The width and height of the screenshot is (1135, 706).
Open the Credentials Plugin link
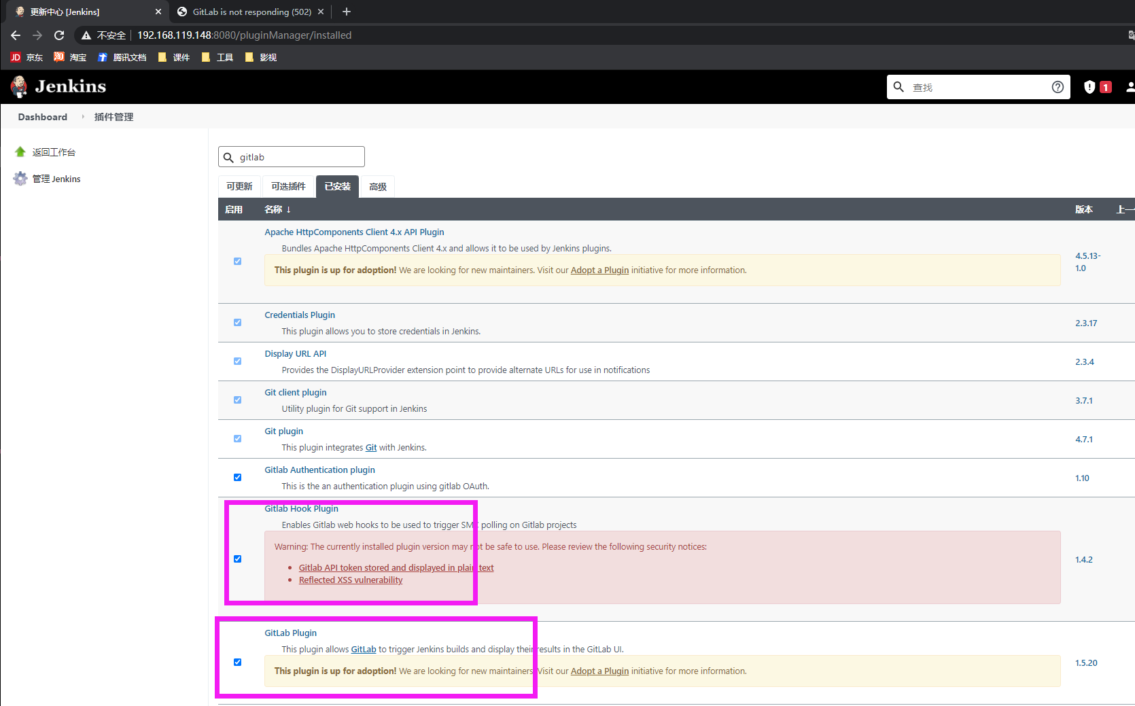point(300,315)
